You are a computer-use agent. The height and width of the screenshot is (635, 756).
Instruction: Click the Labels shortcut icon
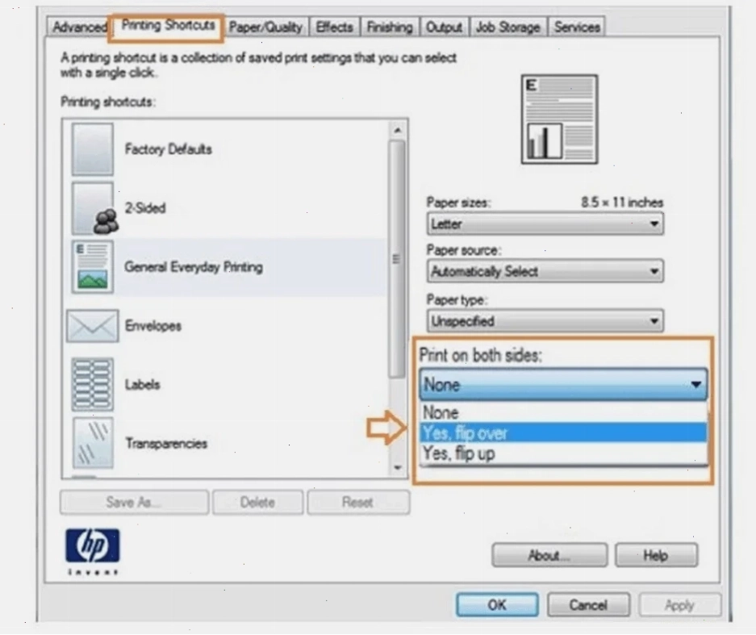coord(93,384)
